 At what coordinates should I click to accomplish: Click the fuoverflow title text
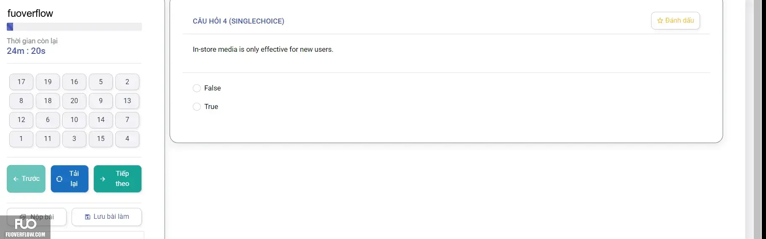click(x=30, y=13)
